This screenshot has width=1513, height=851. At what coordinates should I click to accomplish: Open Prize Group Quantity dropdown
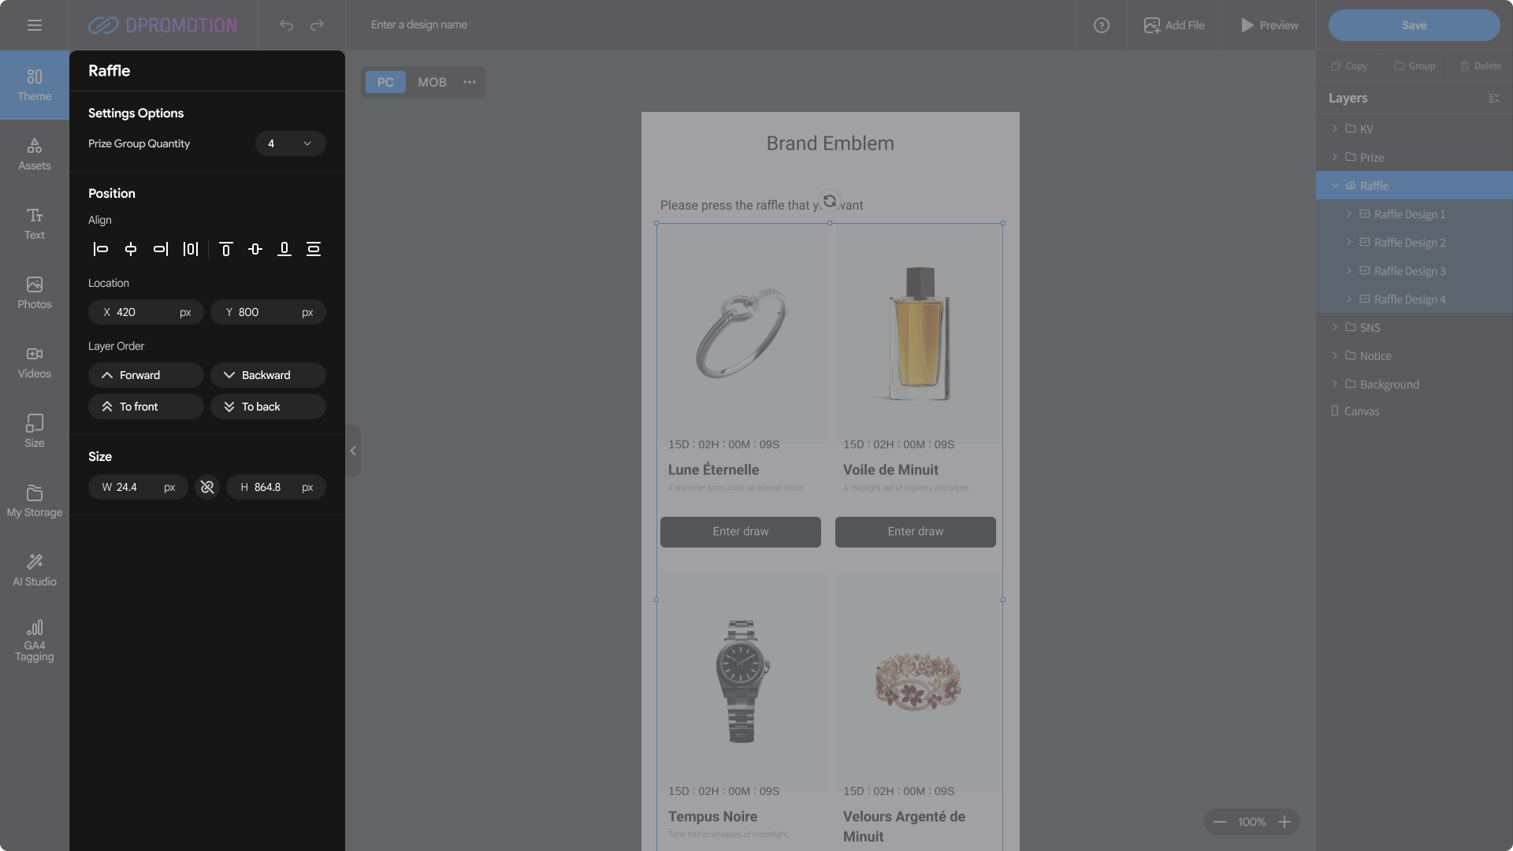(290, 143)
